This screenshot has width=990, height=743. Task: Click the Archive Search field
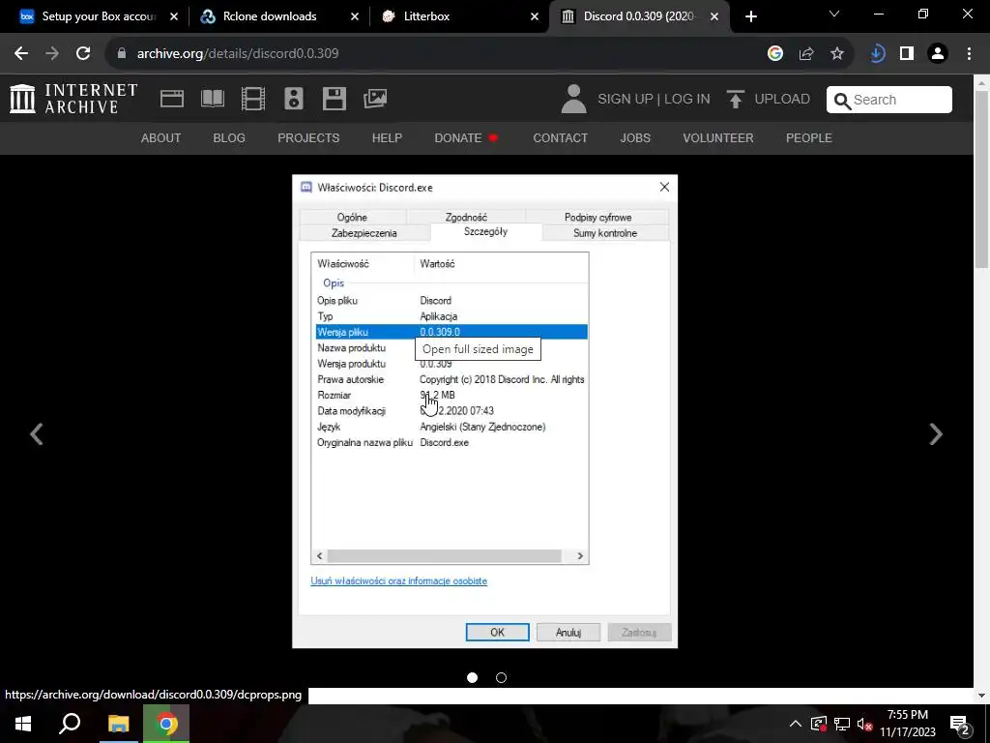pos(889,100)
